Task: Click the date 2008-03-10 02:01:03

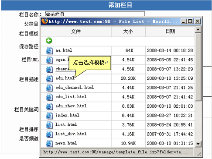Action: 170,106
